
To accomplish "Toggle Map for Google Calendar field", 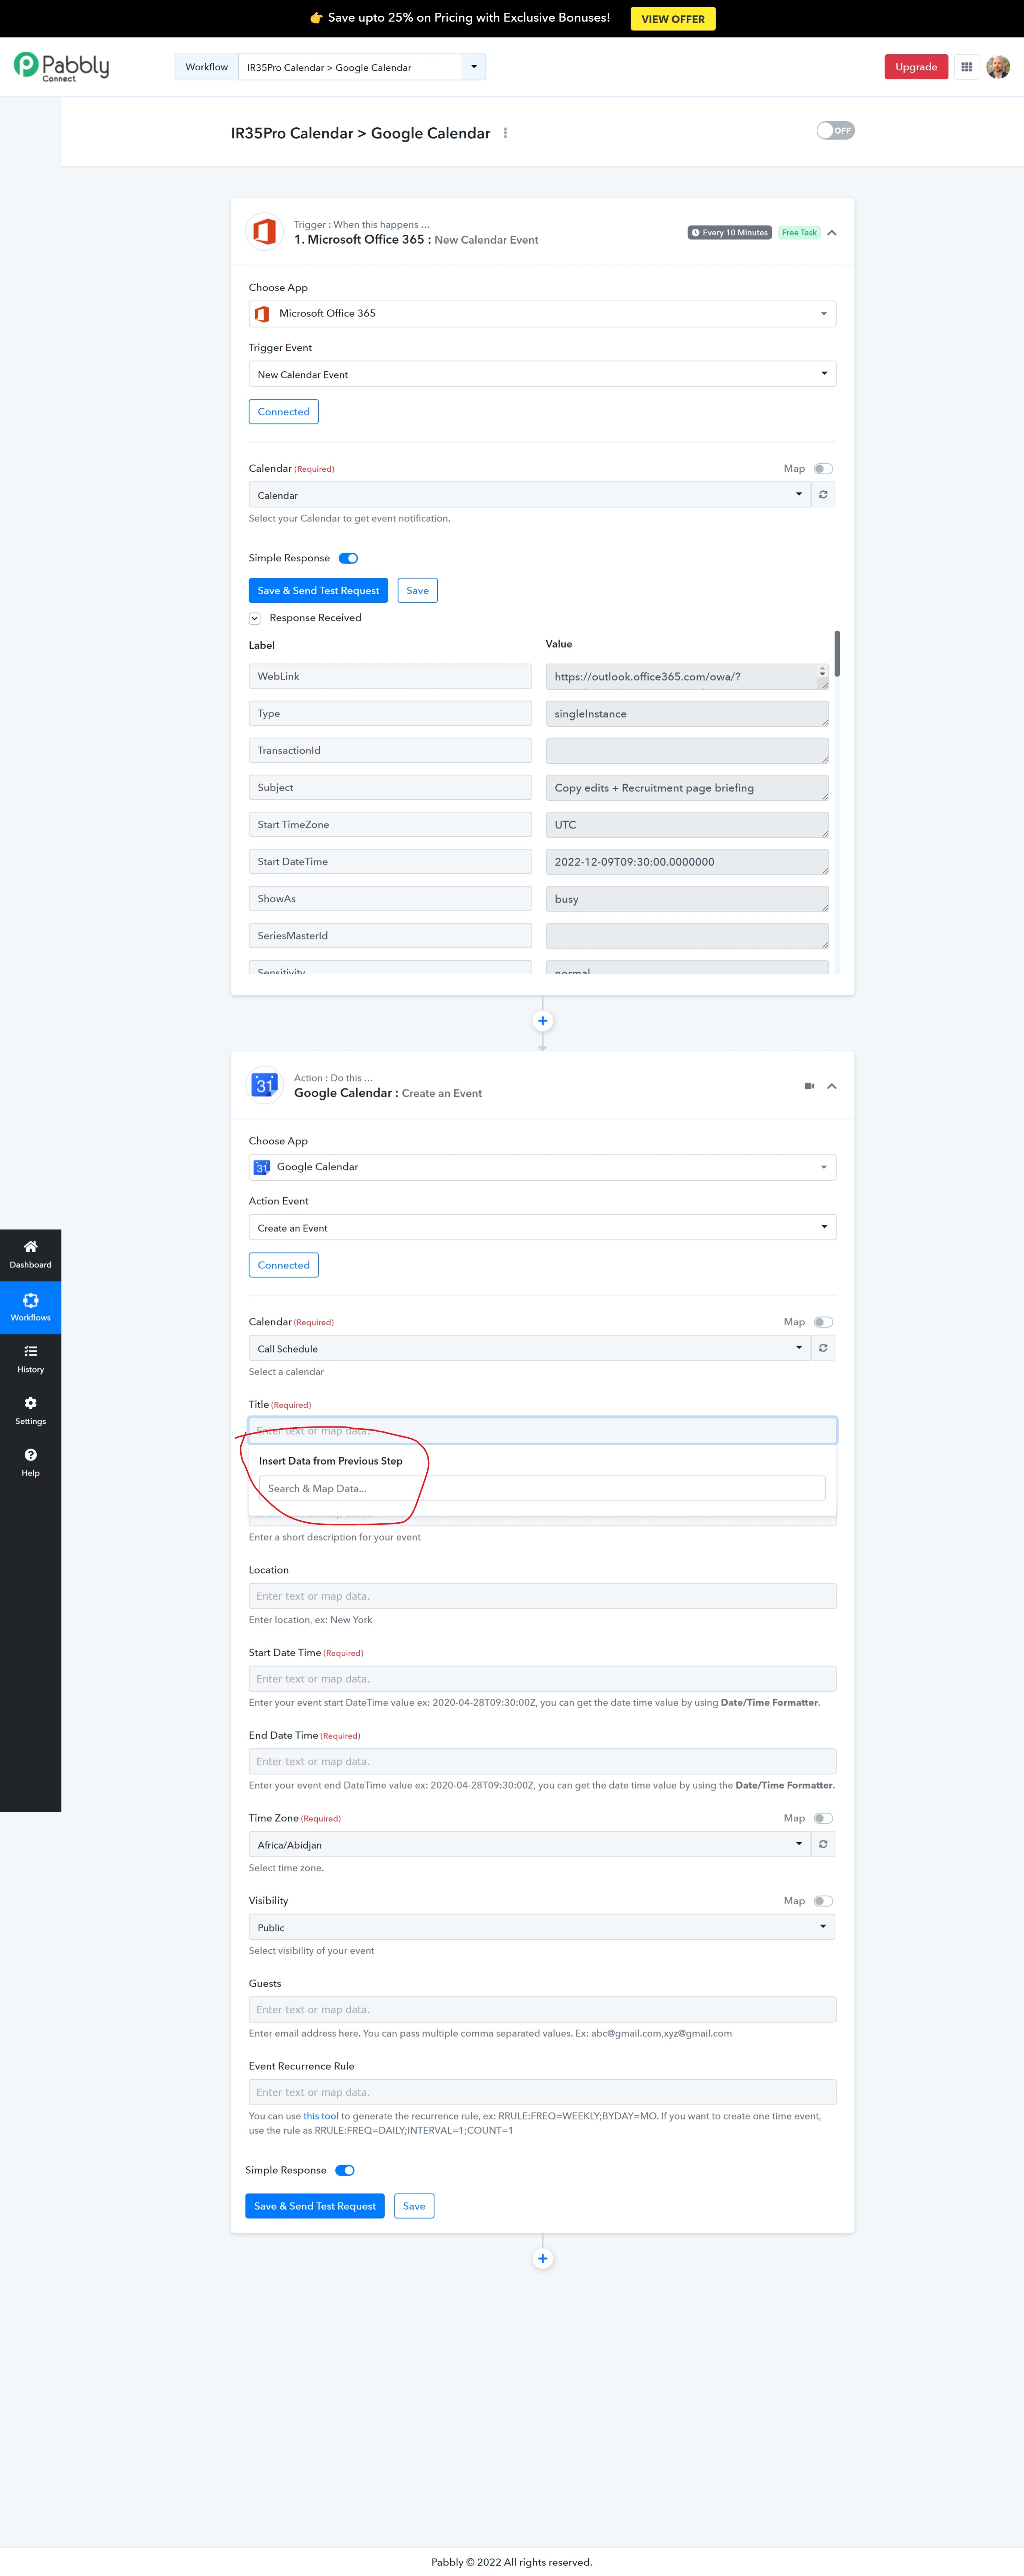I will click(823, 1322).
